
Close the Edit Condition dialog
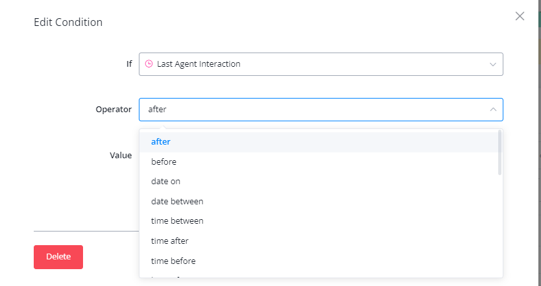point(520,16)
